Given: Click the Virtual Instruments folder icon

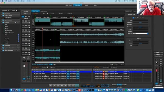Looking at the screenshot, I should pos(3,50).
